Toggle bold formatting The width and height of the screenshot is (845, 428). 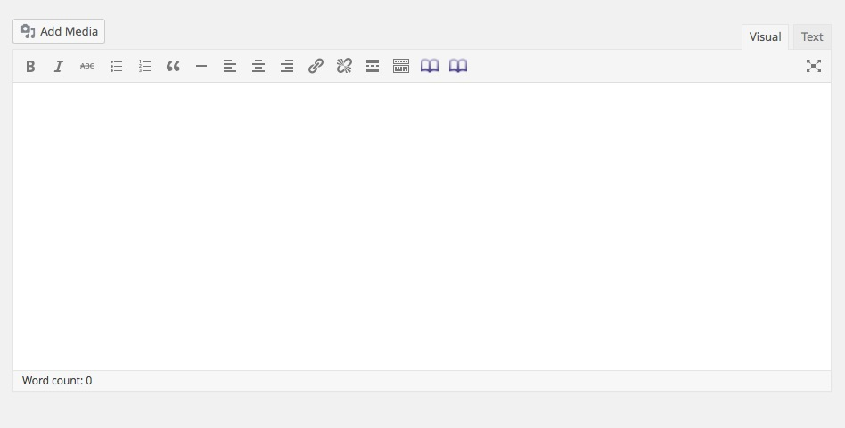[30, 66]
